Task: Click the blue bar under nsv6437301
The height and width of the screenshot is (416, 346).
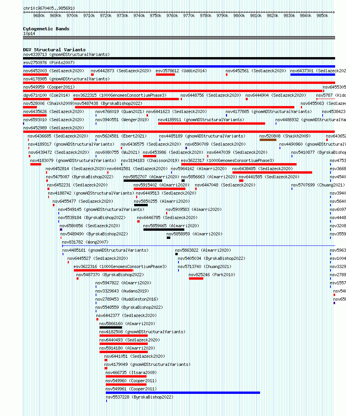Action: tap(313, 75)
